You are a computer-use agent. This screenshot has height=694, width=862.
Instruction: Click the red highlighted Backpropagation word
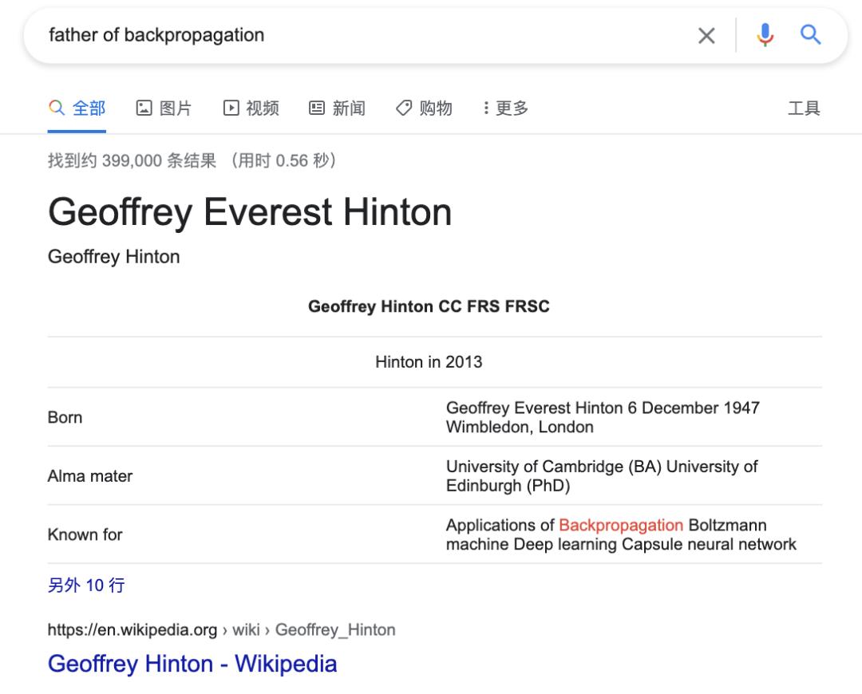coord(621,526)
